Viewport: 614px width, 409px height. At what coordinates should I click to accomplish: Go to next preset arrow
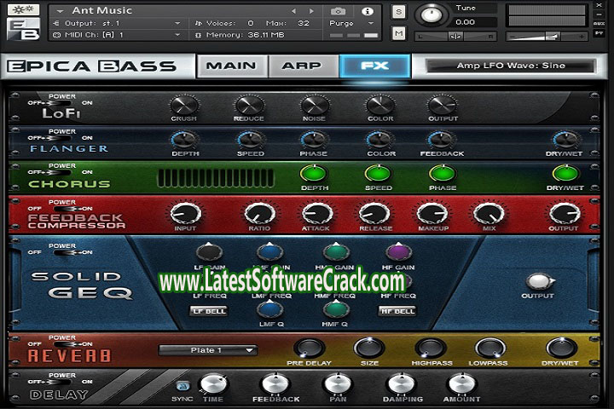coord(312,11)
